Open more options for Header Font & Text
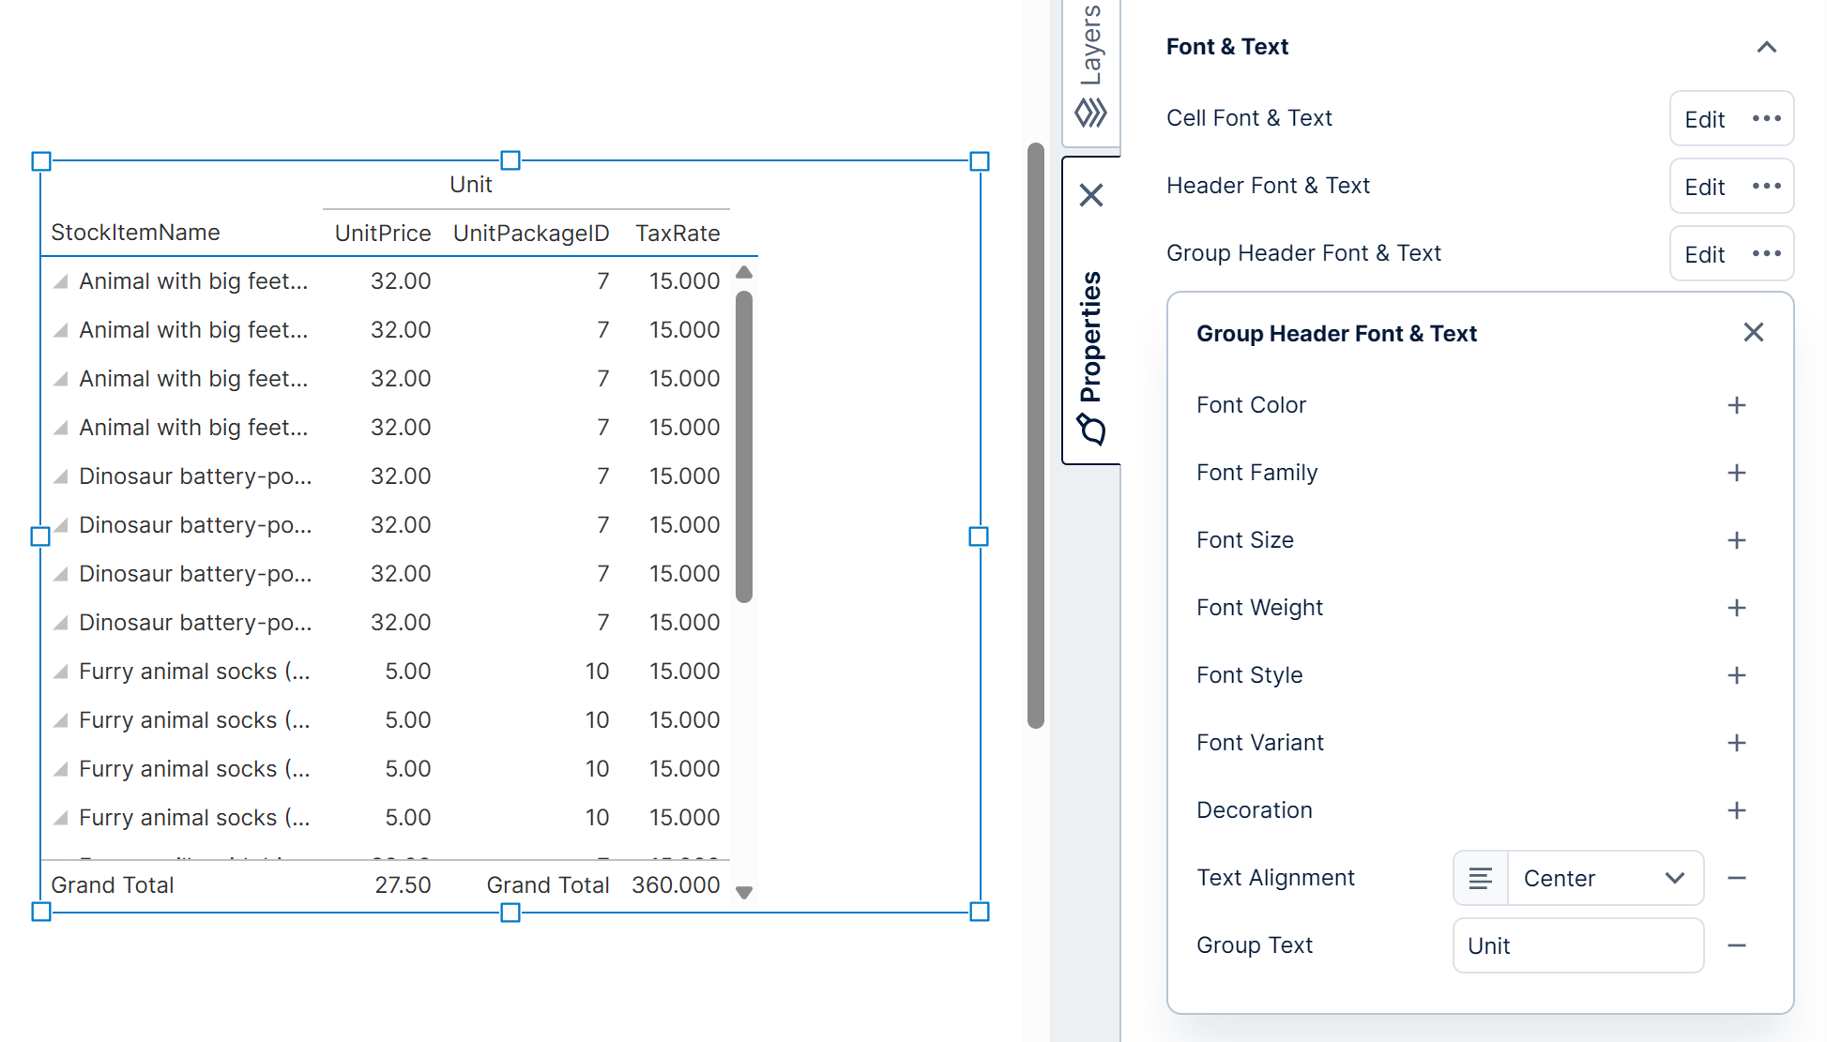This screenshot has height=1042, width=1827. [x=1767, y=186]
